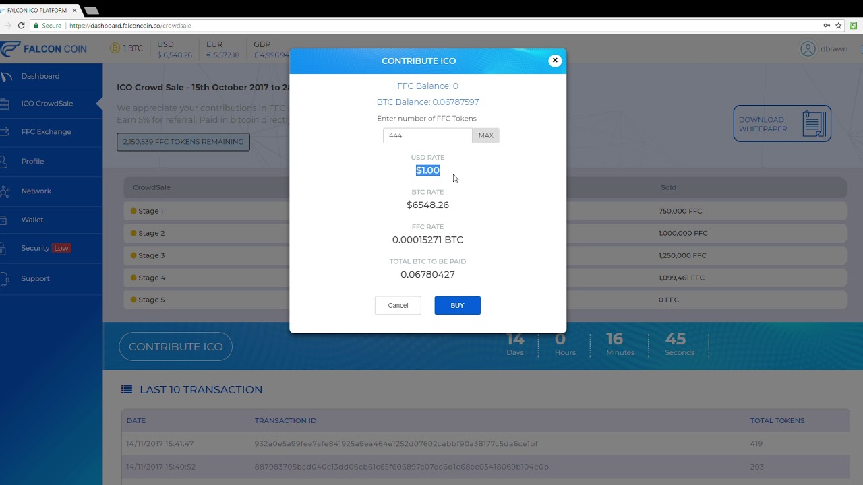Click the highlighted $1.00 USD rate

coord(427,170)
